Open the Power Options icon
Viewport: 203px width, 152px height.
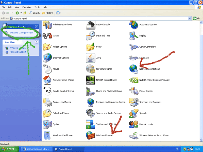134,91
